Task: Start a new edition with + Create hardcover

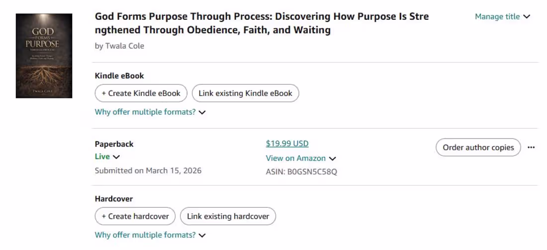Action: [135, 217]
